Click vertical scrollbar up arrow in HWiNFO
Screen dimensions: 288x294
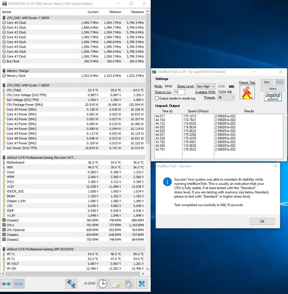point(148,11)
